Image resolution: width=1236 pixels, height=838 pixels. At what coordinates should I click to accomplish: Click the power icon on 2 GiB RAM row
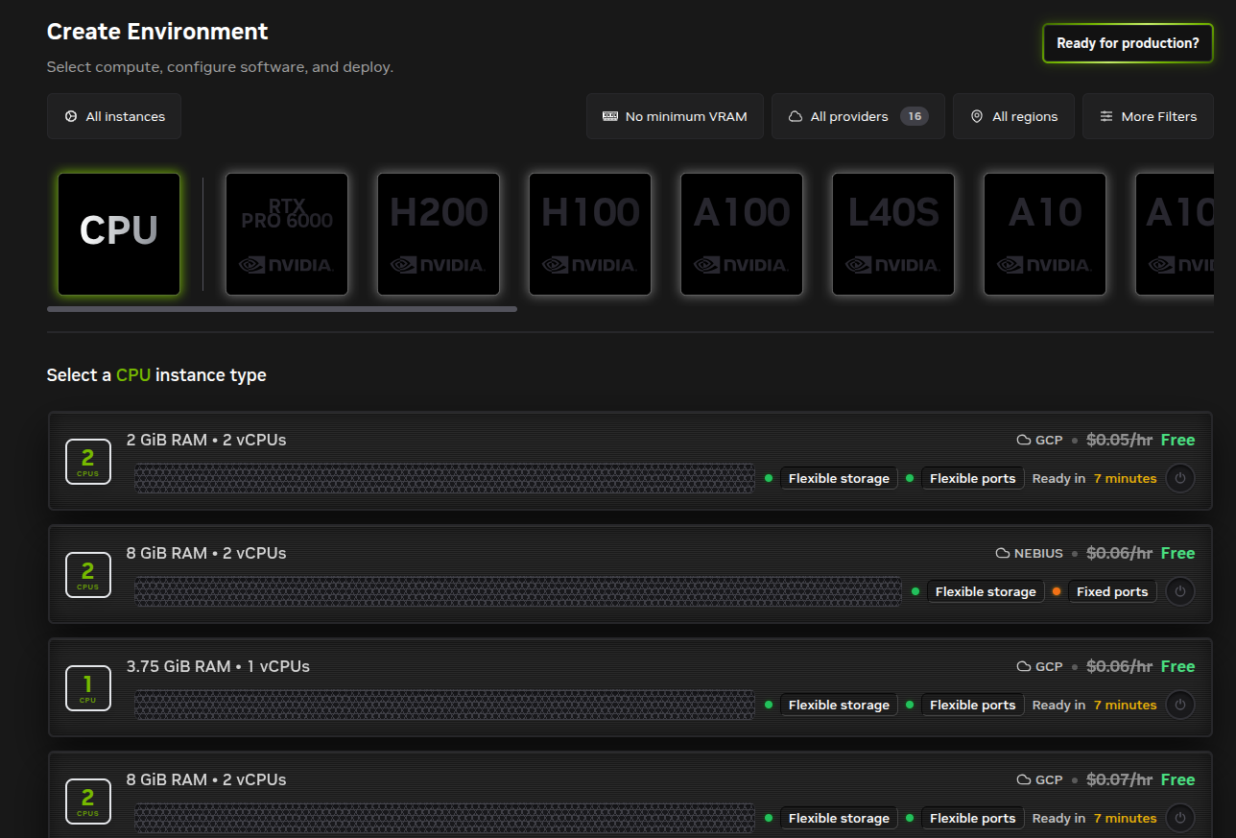pos(1180,478)
